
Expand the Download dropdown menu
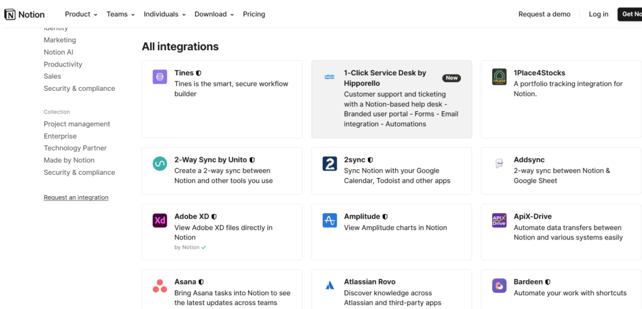(x=214, y=14)
